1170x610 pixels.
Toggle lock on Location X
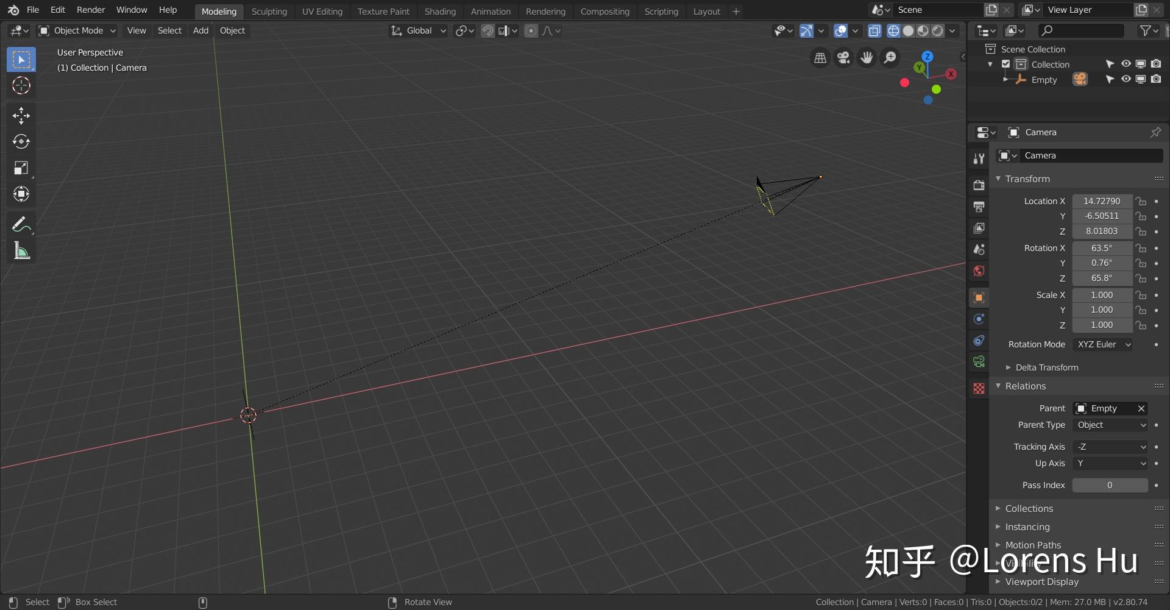click(x=1141, y=201)
